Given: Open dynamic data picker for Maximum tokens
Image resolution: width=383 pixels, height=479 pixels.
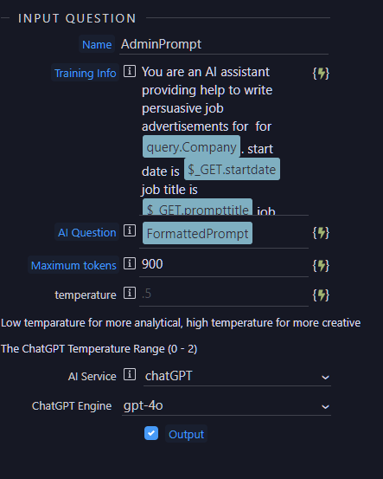Looking at the screenshot, I should [321, 265].
